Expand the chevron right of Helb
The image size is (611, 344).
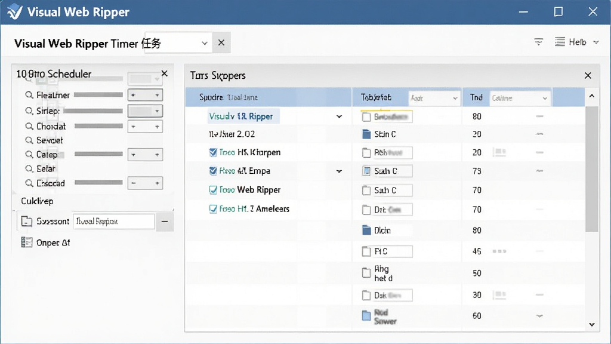(596, 42)
